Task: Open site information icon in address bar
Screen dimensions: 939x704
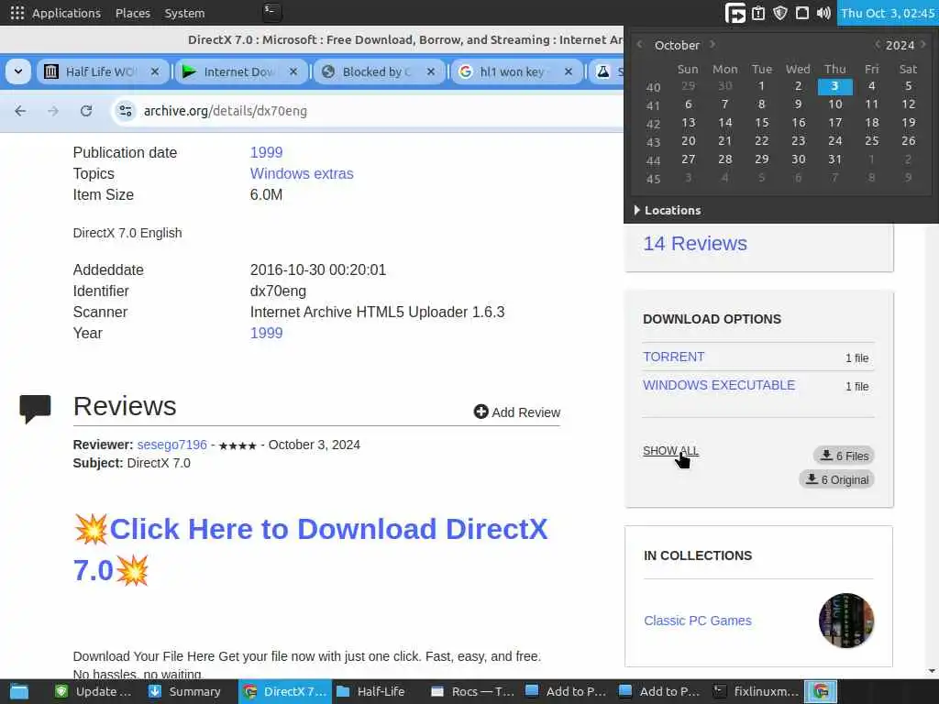Action: [x=126, y=111]
